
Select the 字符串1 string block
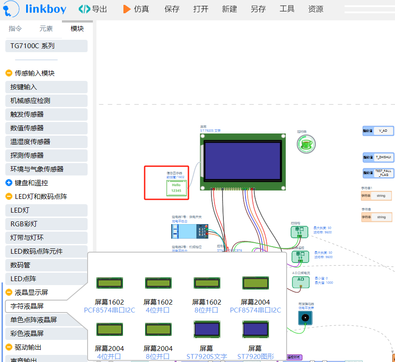[376, 196]
